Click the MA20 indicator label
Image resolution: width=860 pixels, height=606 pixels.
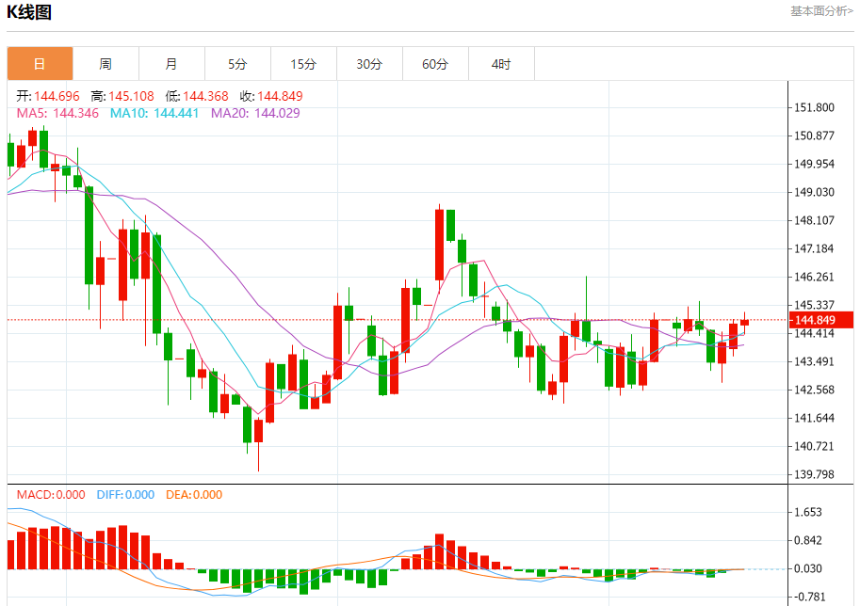click(255, 114)
